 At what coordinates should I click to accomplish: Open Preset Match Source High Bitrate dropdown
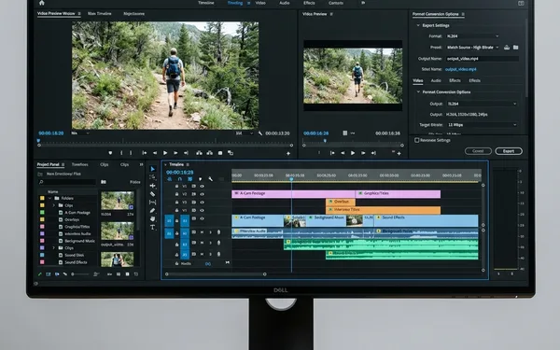[x=472, y=48]
